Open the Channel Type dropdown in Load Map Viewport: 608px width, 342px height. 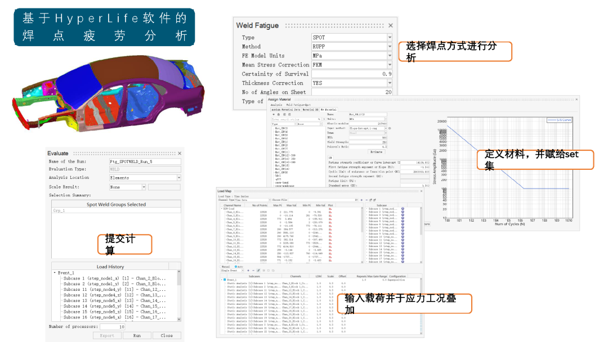[x=252, y=200]
